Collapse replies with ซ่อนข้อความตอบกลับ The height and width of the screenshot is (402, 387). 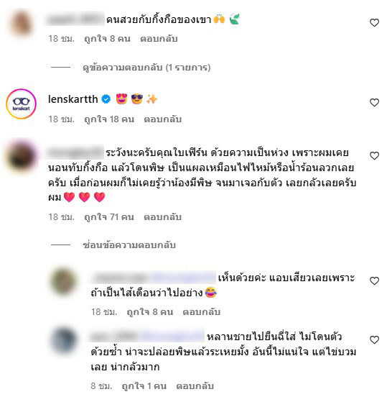click(x=129, y=245)
